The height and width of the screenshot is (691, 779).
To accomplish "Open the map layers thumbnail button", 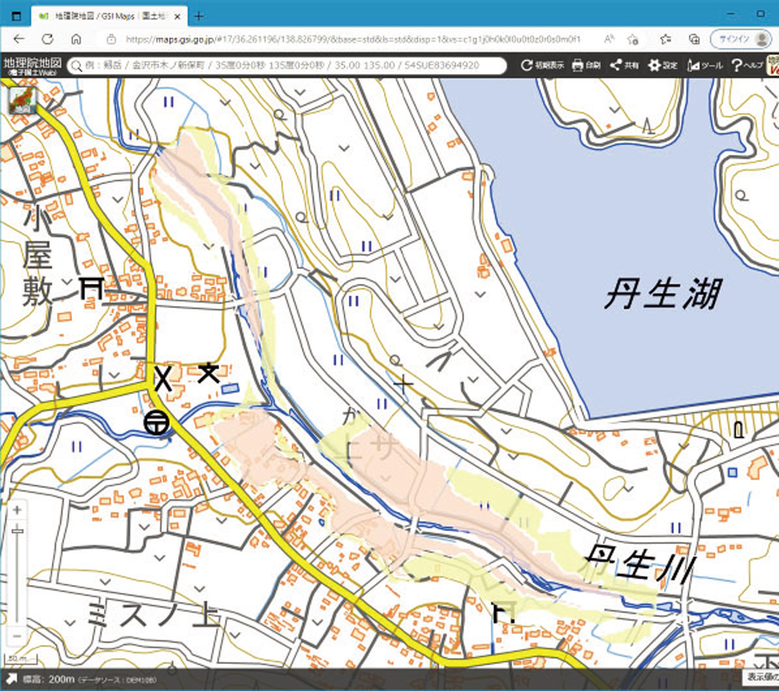I will [17, 98].
